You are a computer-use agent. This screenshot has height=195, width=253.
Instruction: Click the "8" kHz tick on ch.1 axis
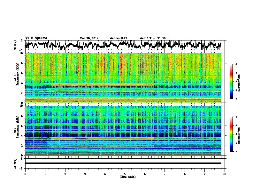[x=22, y=63]
